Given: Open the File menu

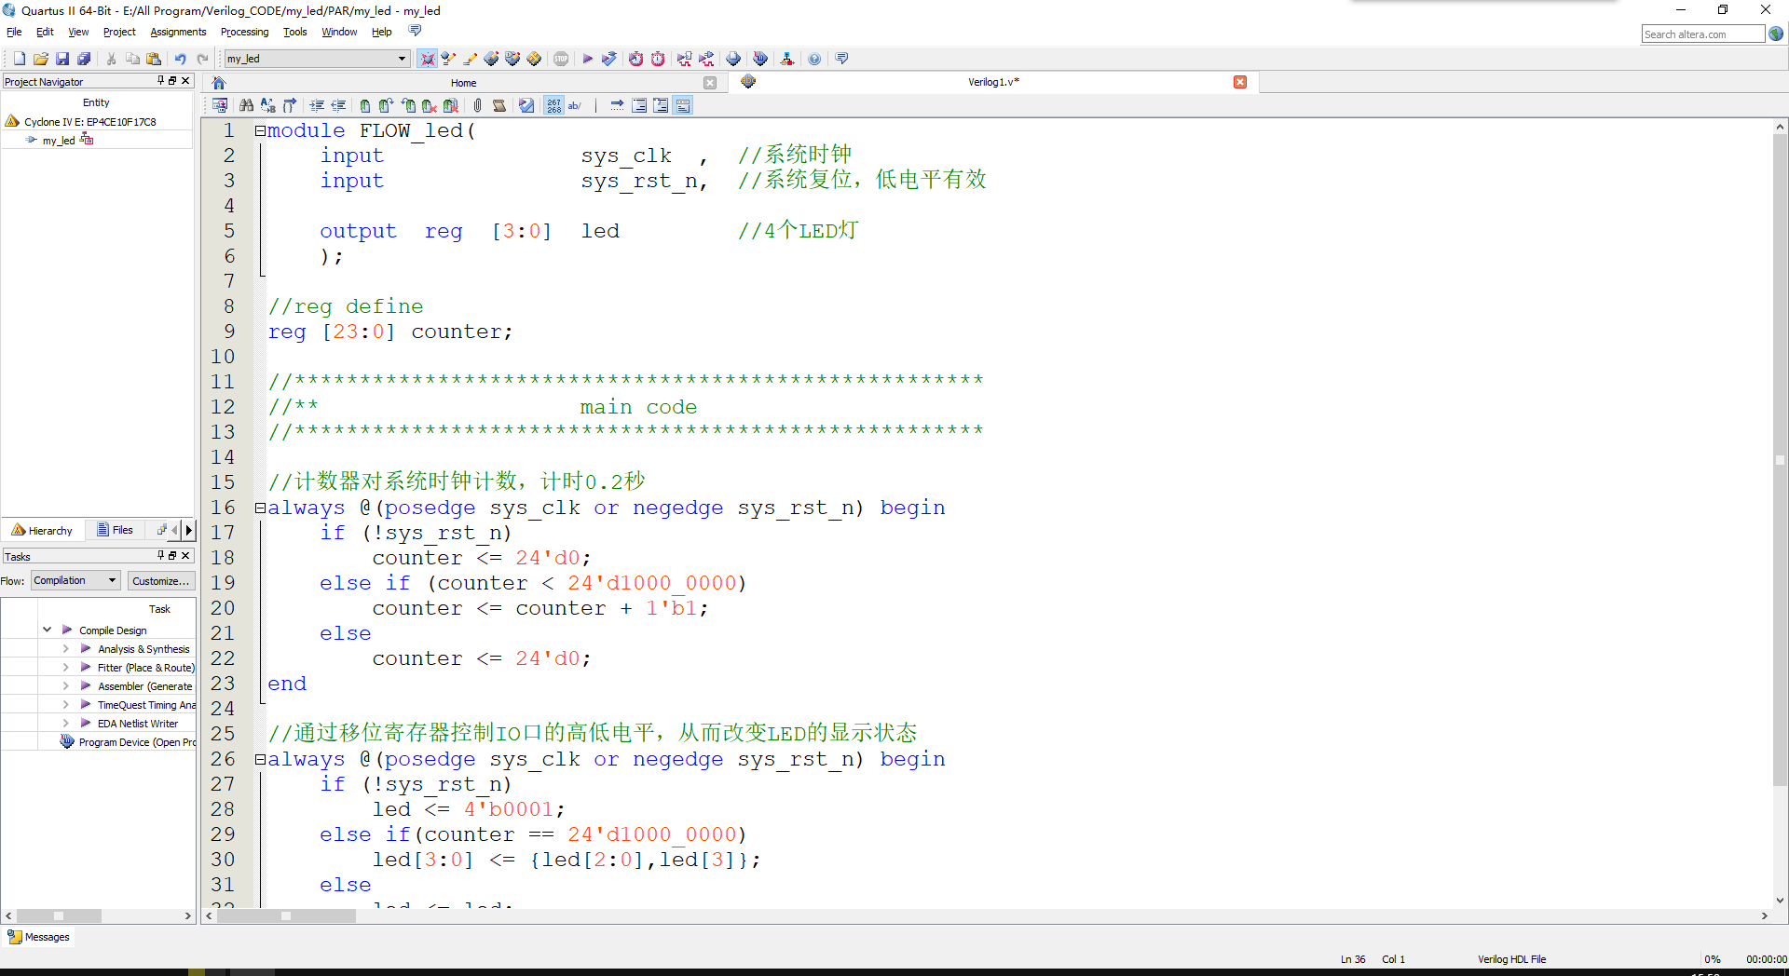Looking at the screenshot, I should tap(14, 32).
